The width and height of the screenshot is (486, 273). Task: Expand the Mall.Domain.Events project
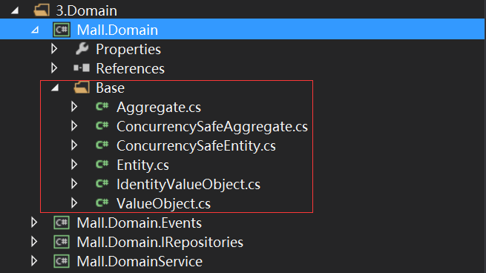(x=34, y=222)
